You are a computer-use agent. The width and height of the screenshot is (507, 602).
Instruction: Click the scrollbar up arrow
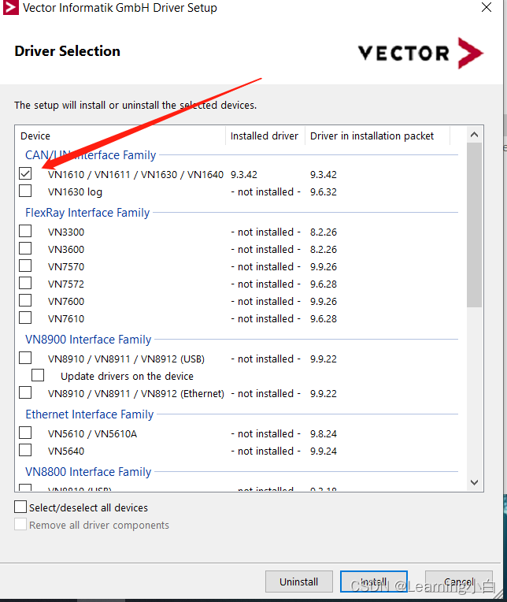475,135
